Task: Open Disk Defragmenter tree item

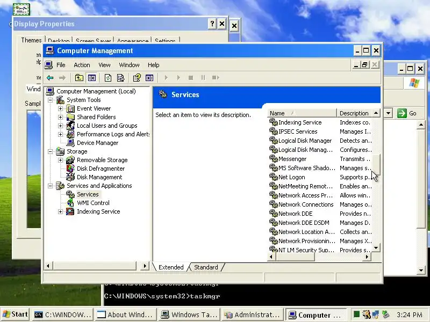Action: [x=101, y=169]
